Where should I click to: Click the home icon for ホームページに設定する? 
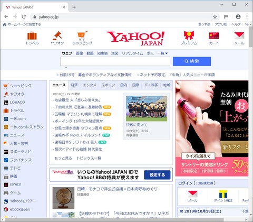(x=5, y=24)
